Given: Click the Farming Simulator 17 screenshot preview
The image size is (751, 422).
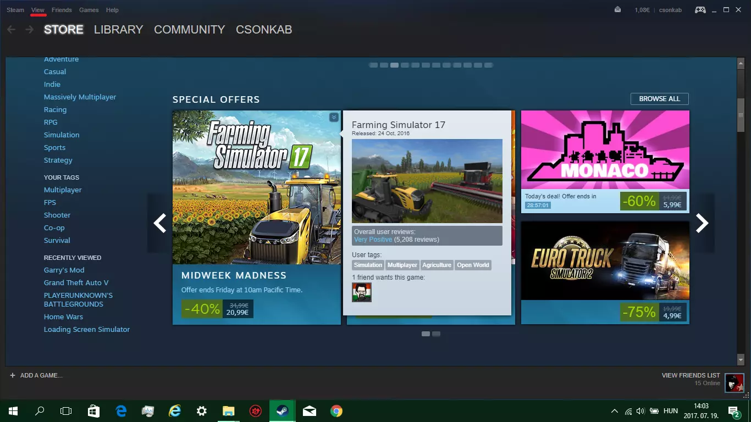Looking at the screenshot, I should point(427,181).
